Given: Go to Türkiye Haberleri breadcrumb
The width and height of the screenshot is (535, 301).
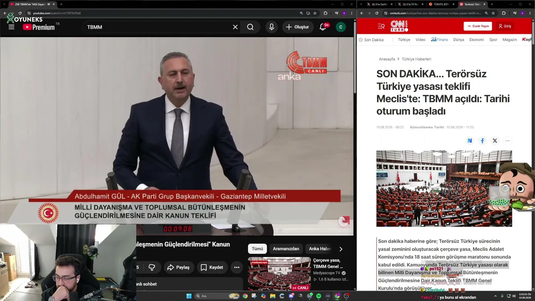Looking at the screenshot, I should (x=416, y=59).
